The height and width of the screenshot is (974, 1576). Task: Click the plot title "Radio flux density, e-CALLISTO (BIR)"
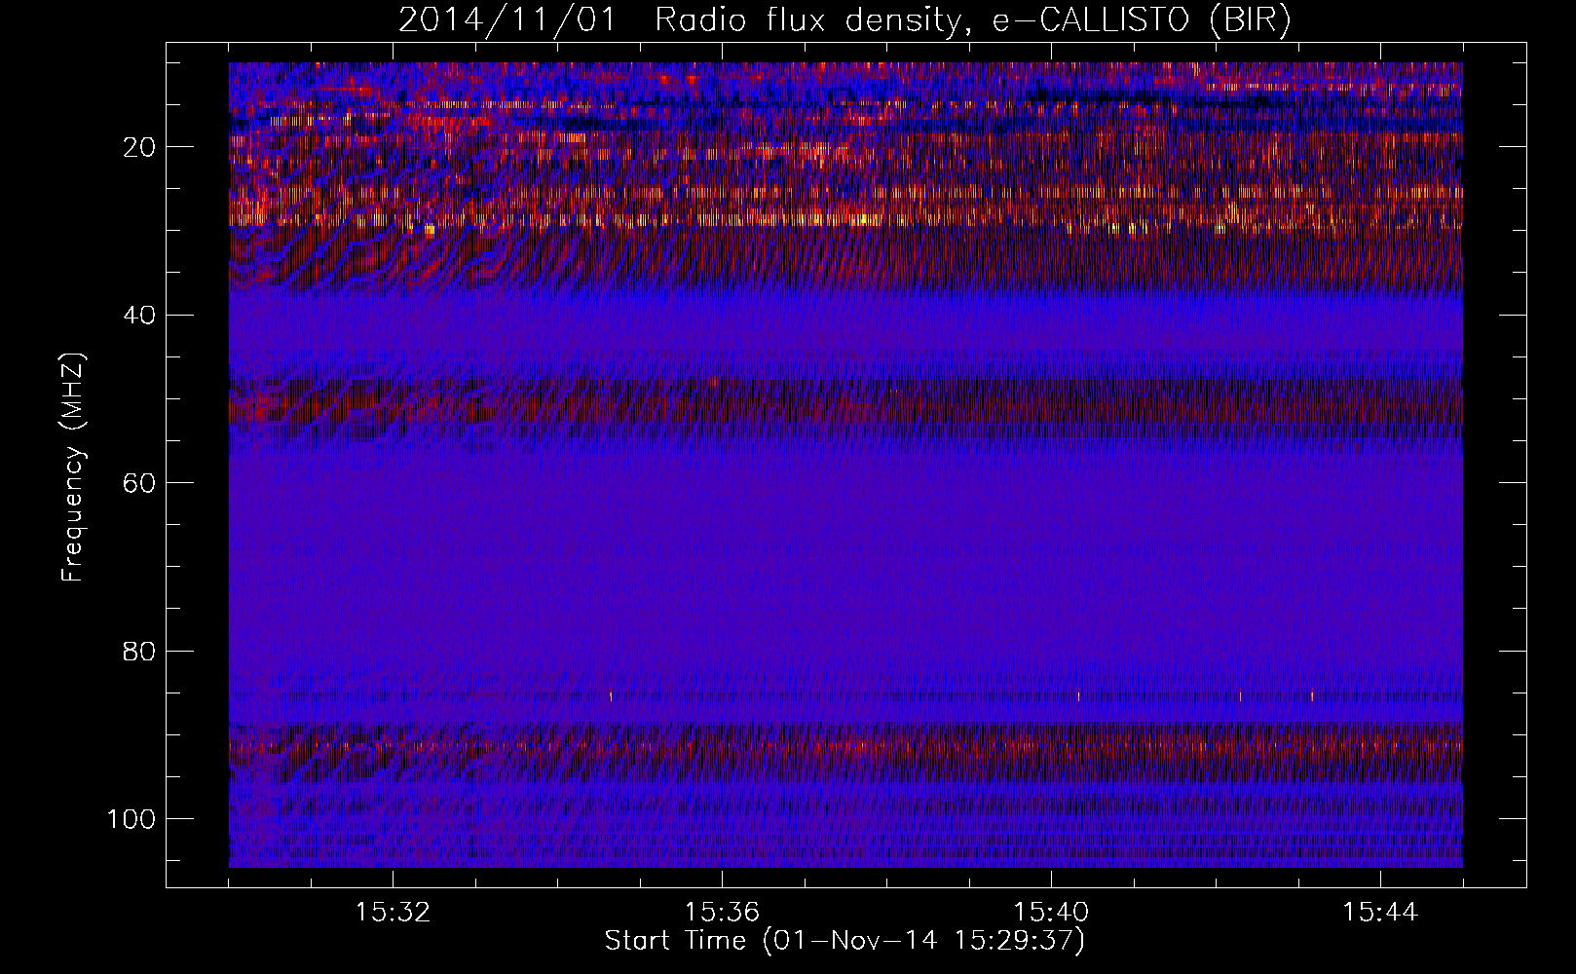(972, 21)
